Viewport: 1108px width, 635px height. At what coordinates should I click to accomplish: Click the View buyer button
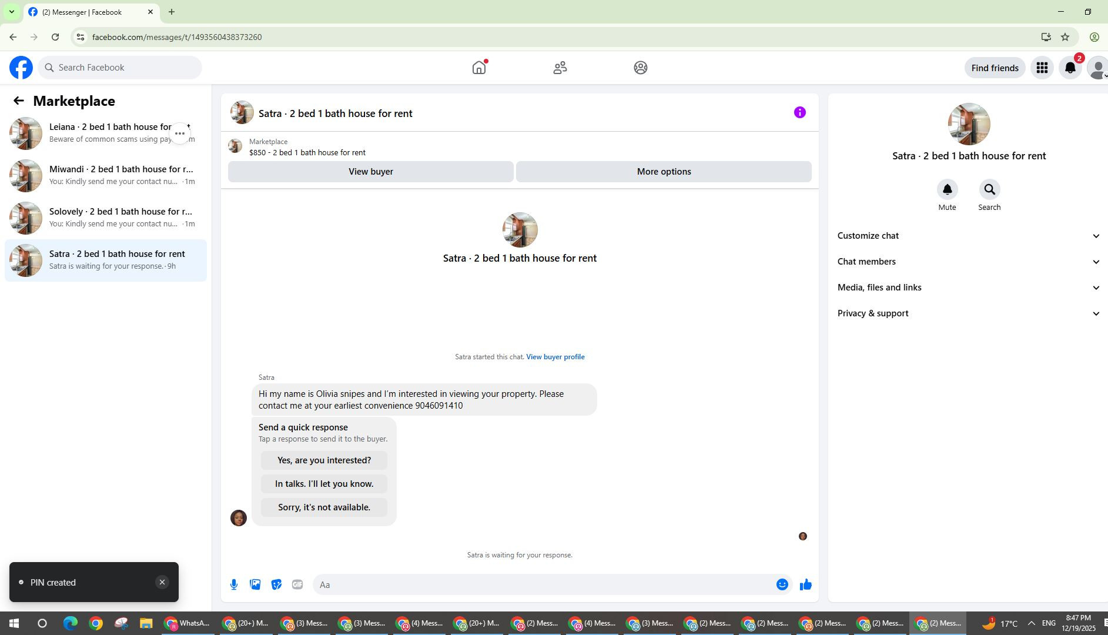coord(371,172)
